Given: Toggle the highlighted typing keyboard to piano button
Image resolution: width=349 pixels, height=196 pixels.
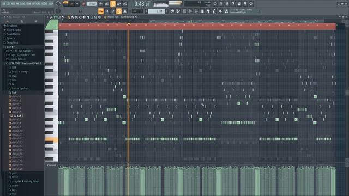Looking at the screenshot, I should click(101, 11).
